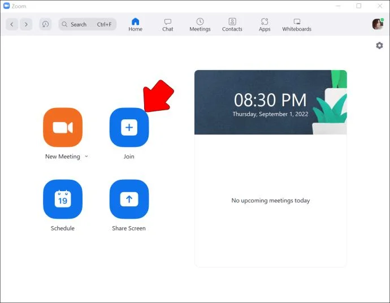The image size is (390, 303).
Task: Go to the Contacts tab
Action: [232, 25]
